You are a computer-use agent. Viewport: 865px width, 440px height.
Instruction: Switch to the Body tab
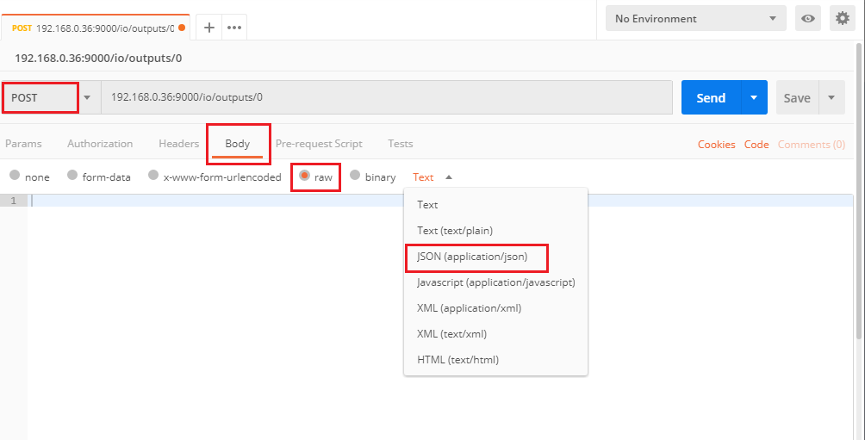click(237, 144)
